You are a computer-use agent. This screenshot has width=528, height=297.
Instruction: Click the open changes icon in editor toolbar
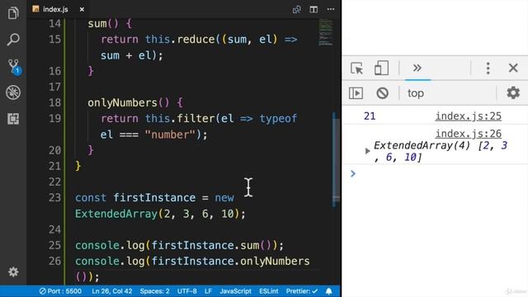click(297, 9)
